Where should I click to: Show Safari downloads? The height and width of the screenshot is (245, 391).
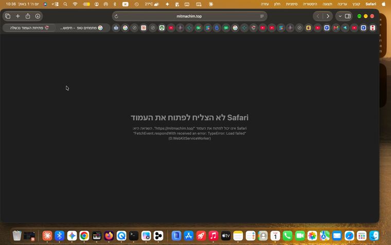[x=38, y=16]
